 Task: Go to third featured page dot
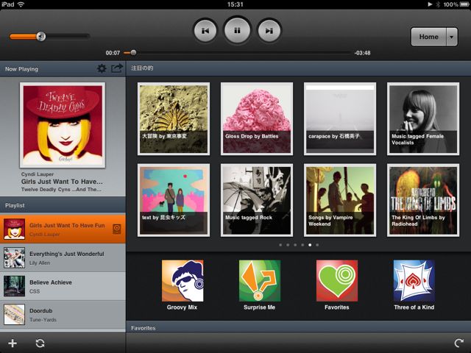pyautogui.click(x=295, y=245)
